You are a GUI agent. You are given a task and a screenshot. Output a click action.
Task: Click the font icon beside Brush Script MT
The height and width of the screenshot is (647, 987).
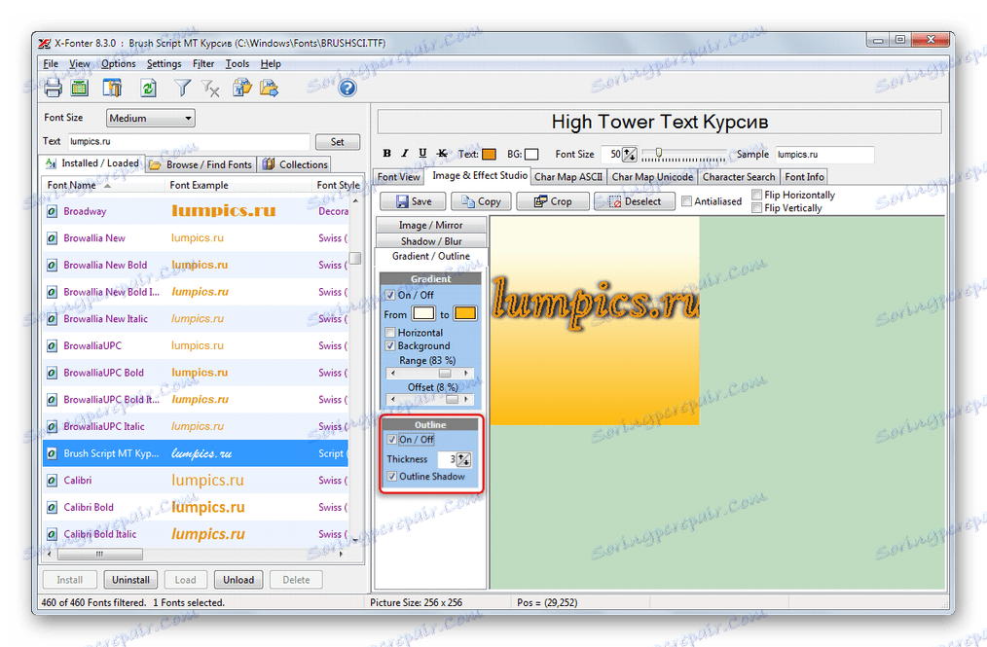[53, 453]
